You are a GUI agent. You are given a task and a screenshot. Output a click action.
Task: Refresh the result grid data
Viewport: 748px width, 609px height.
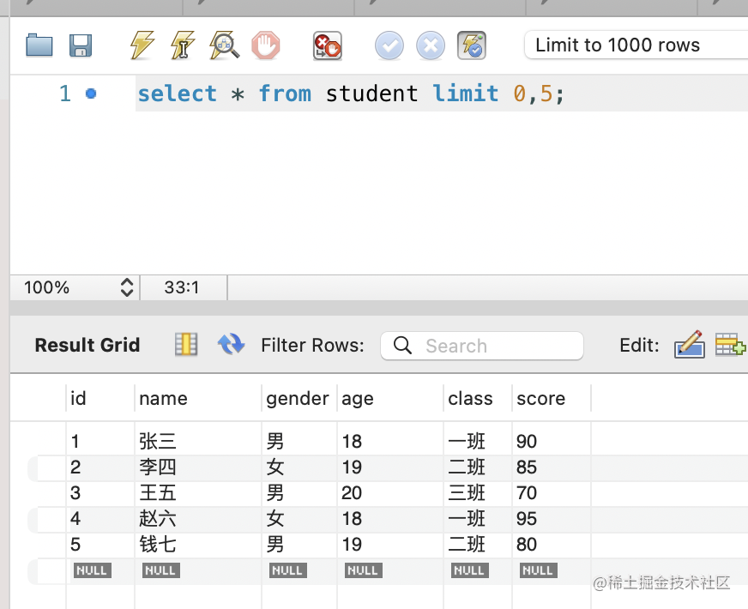coord(231,345)
